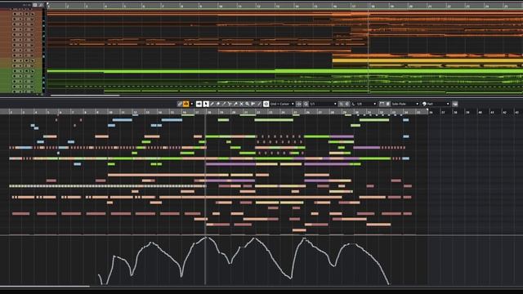Click the grid icon before the Q icon
Screen dimensions: 523x294
[x=299, y=104]
